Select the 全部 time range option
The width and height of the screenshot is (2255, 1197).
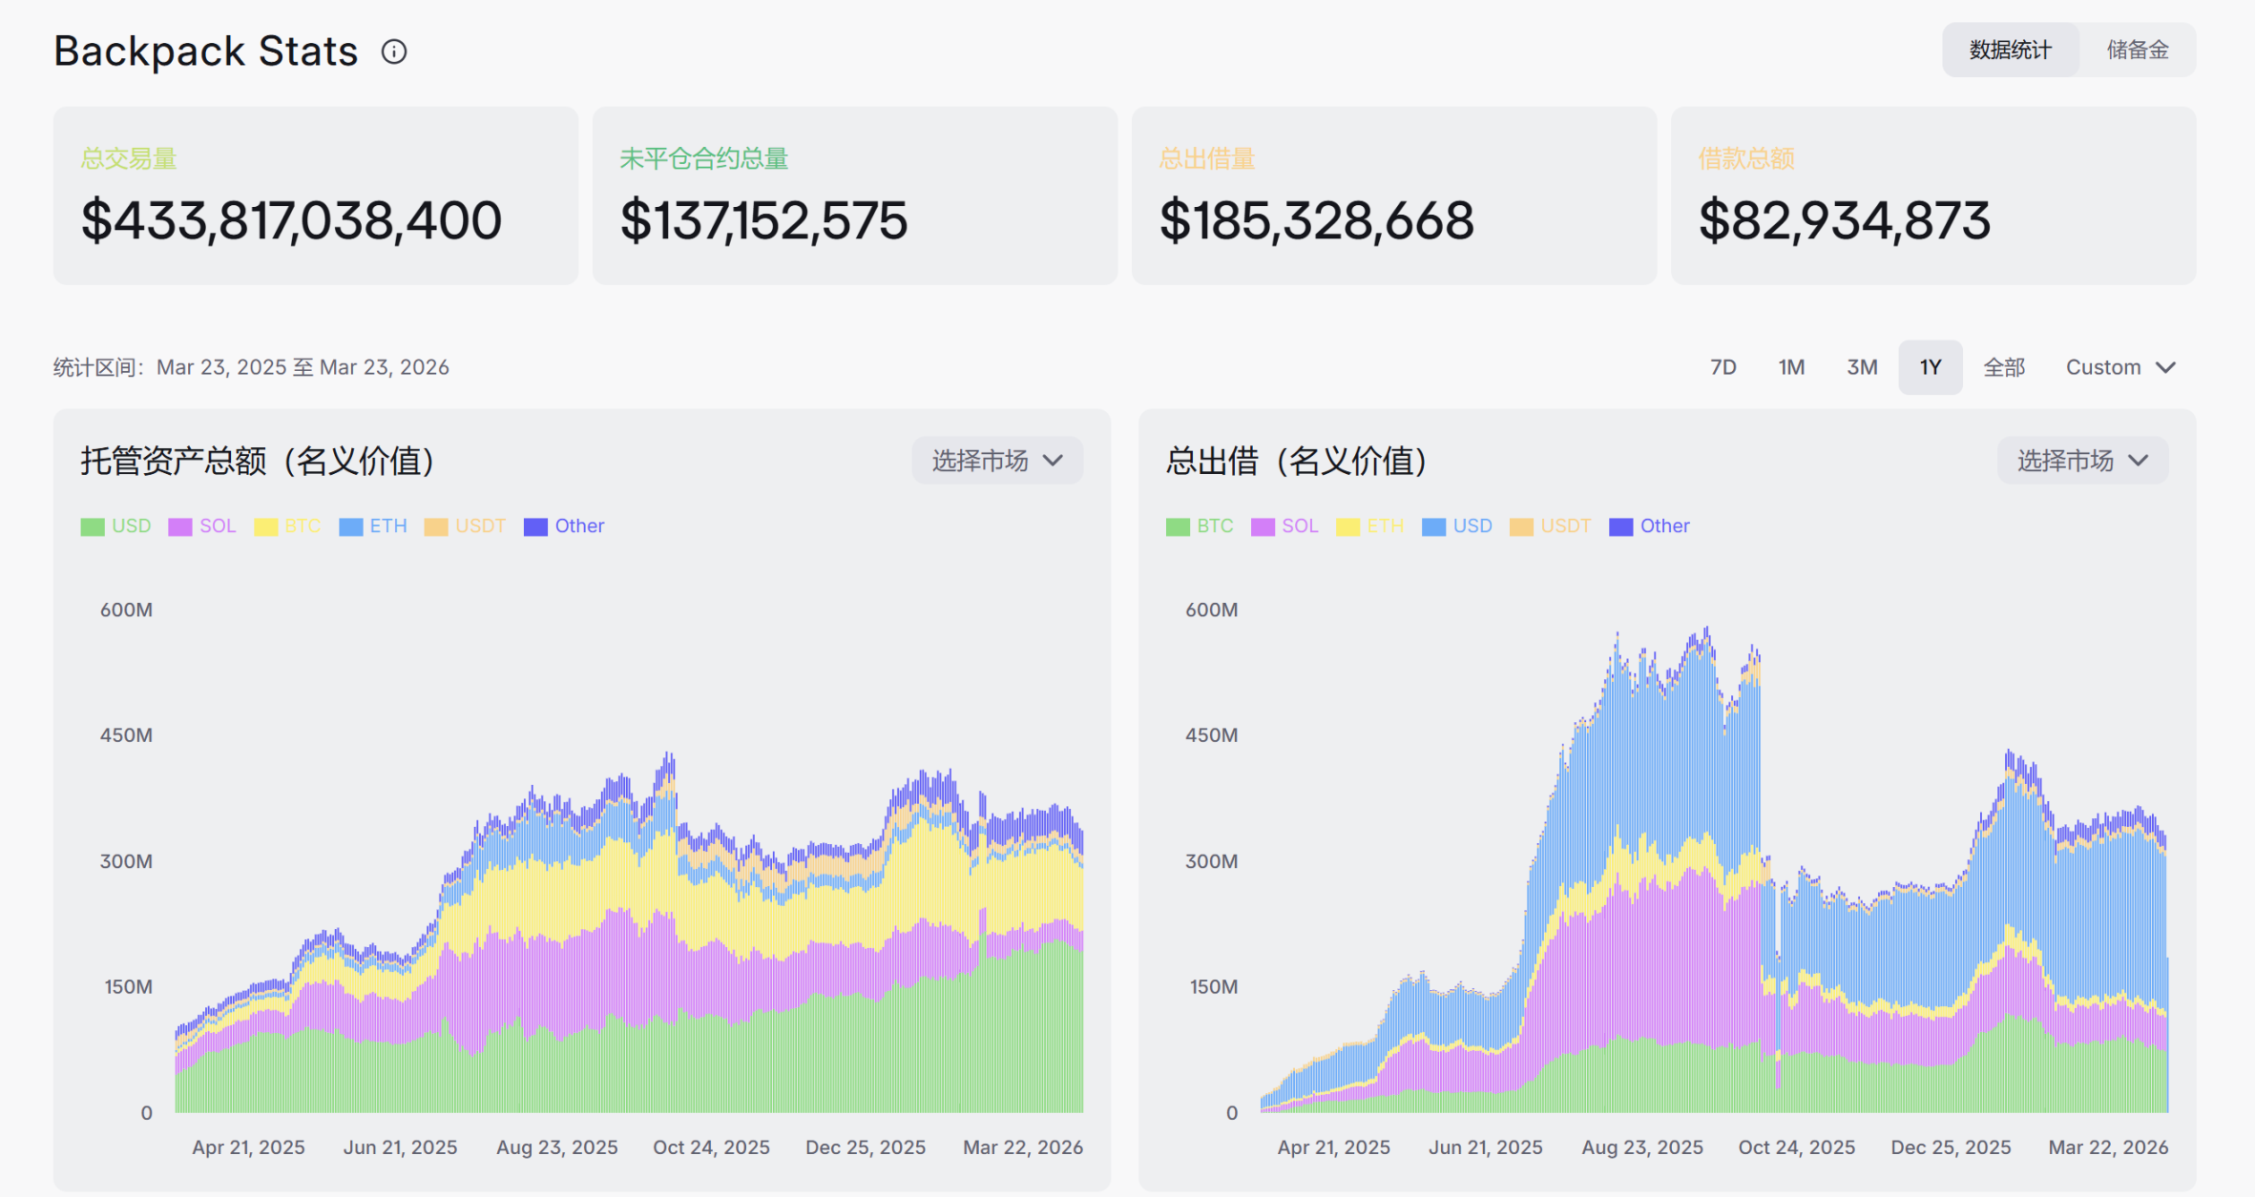click(x=2004, y=366)
